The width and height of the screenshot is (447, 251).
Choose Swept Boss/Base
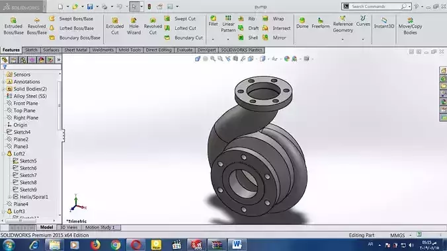pyautogui.click(x=71, y=18)
